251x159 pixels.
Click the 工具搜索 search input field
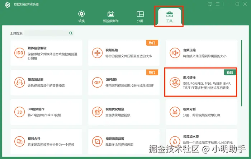click(x=46, y=33)
